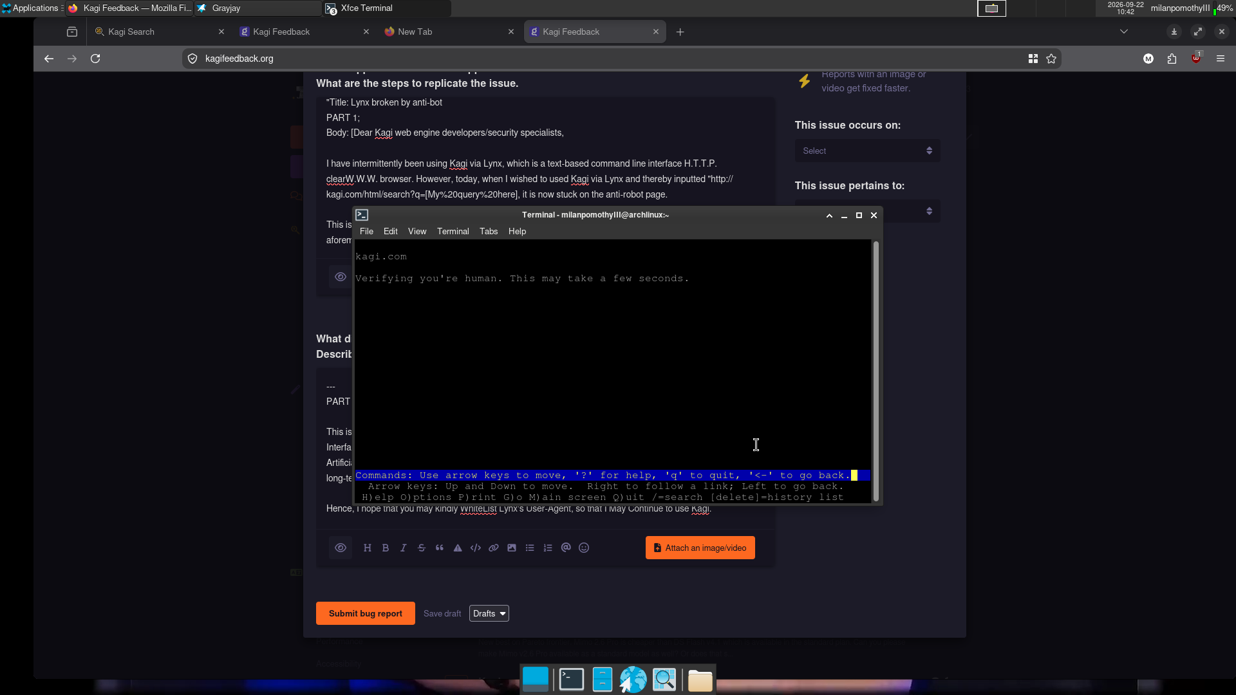Apply strikethrough formatting in the editor
The image size is (1236, 695).
point(422,548)
